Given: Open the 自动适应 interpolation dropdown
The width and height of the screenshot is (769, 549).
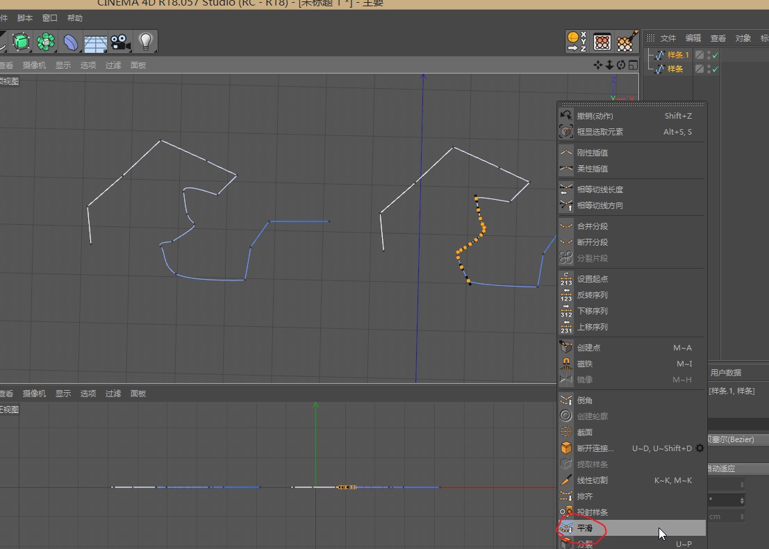Looking at the screenshot, I should click(738, 468).
